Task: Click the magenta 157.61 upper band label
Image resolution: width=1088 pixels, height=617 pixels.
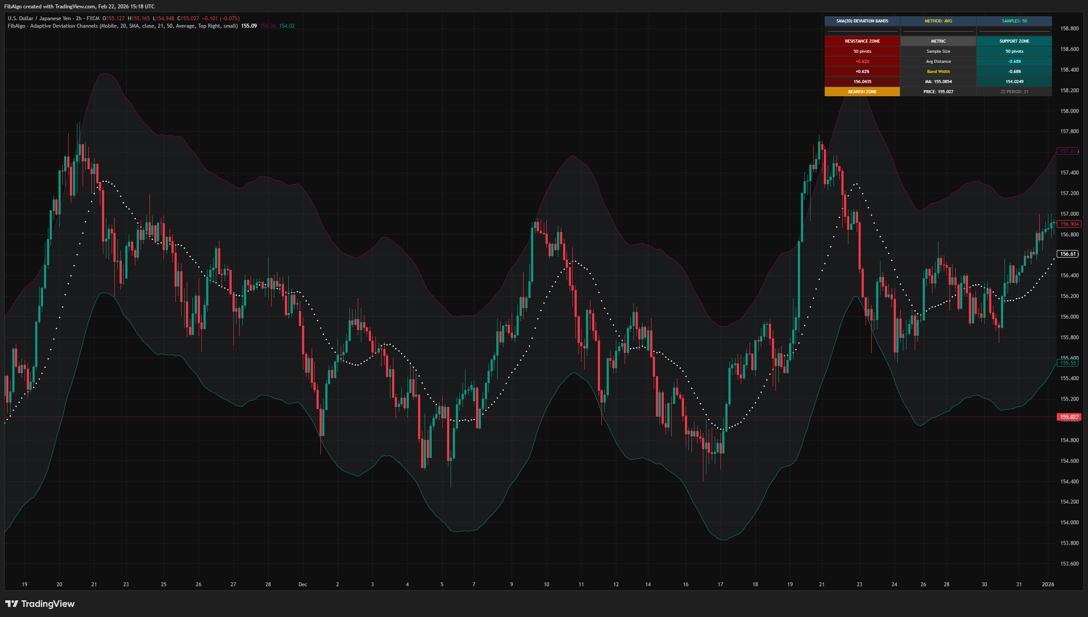Action: click(x=1067, y=151)
